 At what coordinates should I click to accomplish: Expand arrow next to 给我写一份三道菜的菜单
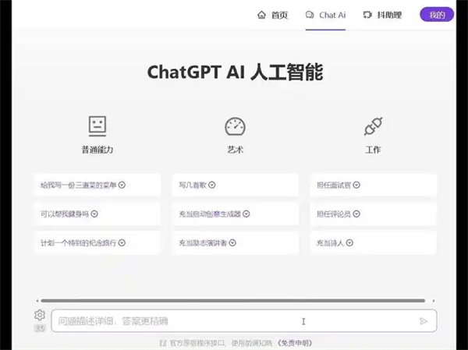(122, 185)
